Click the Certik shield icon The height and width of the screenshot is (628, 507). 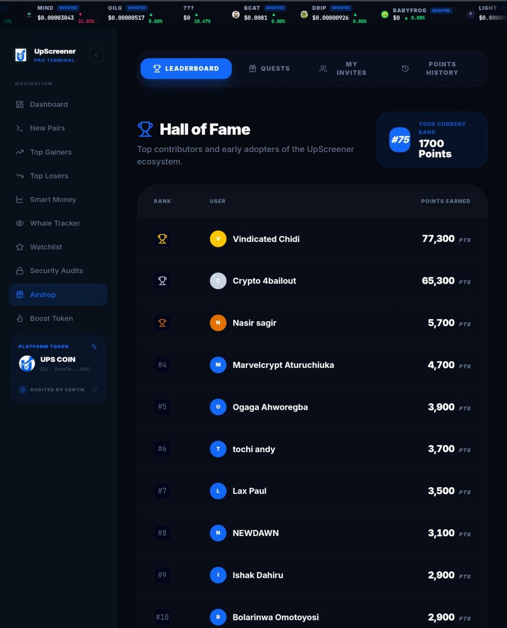point(22,390)
